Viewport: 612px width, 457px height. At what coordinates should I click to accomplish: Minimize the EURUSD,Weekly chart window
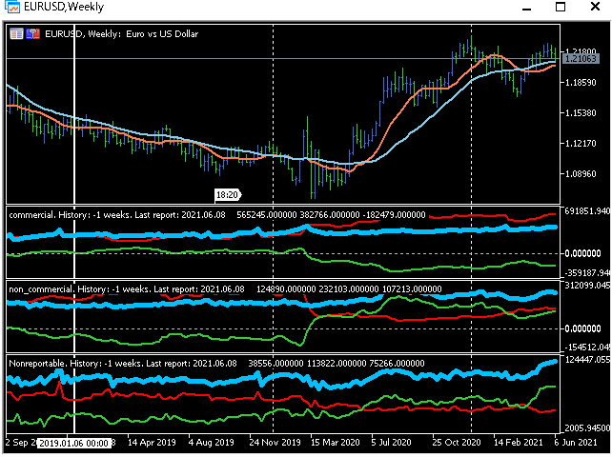526,9
